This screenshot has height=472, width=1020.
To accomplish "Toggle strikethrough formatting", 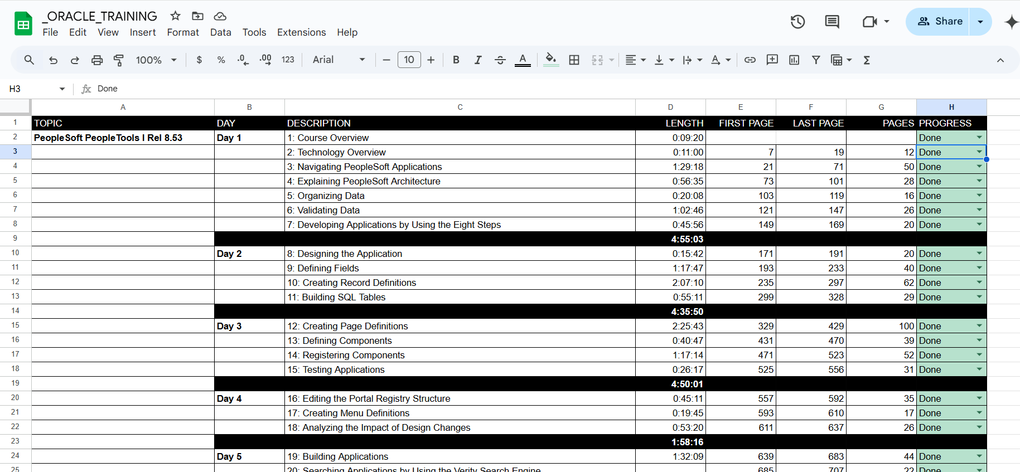I will click(500, 60).
